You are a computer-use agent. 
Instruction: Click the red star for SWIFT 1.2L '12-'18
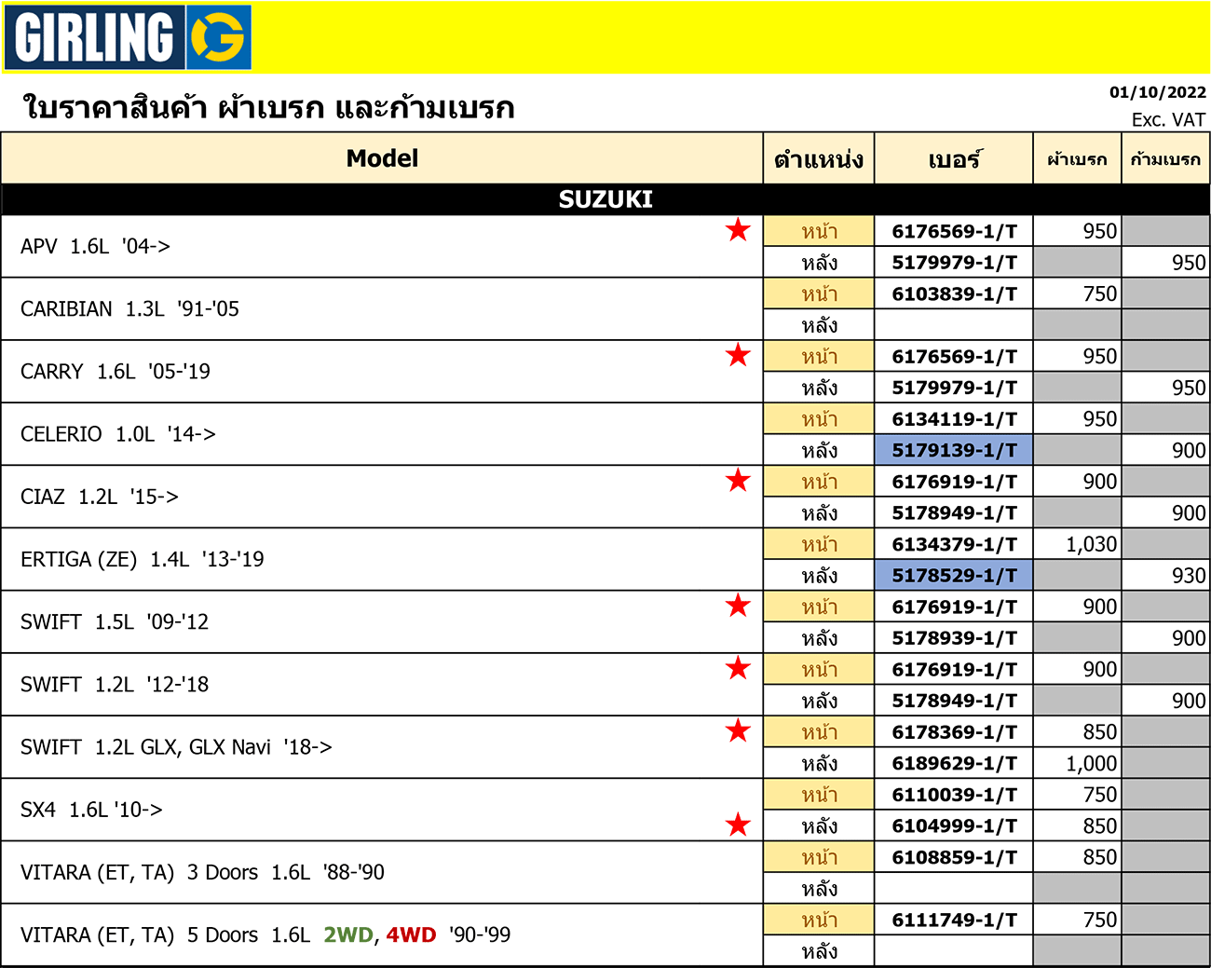(738, 668)
